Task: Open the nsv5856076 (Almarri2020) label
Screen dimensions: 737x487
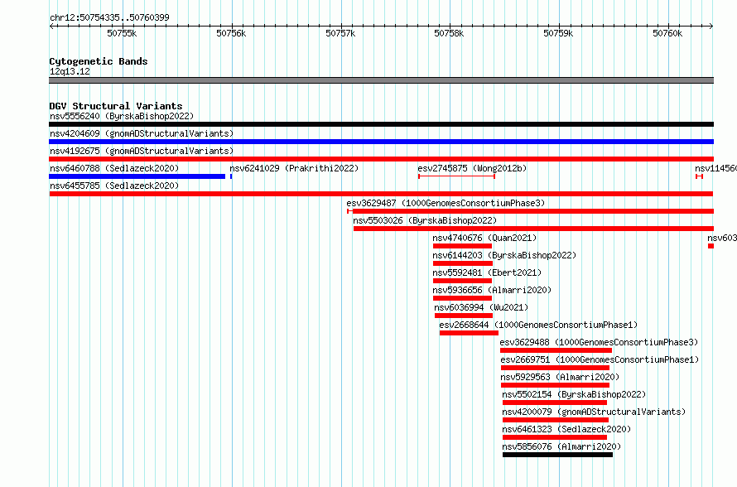Action: [x=561, y=446]
